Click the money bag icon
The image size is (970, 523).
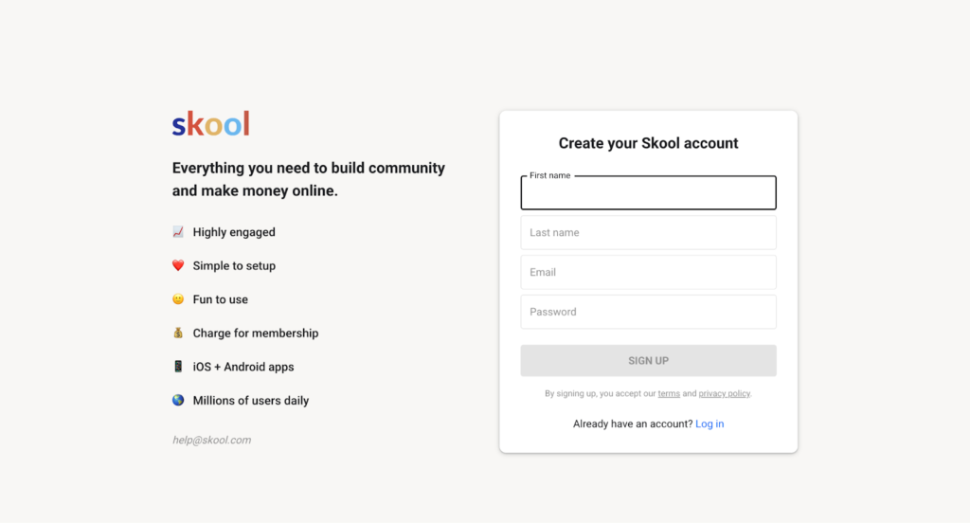(178, 333)
